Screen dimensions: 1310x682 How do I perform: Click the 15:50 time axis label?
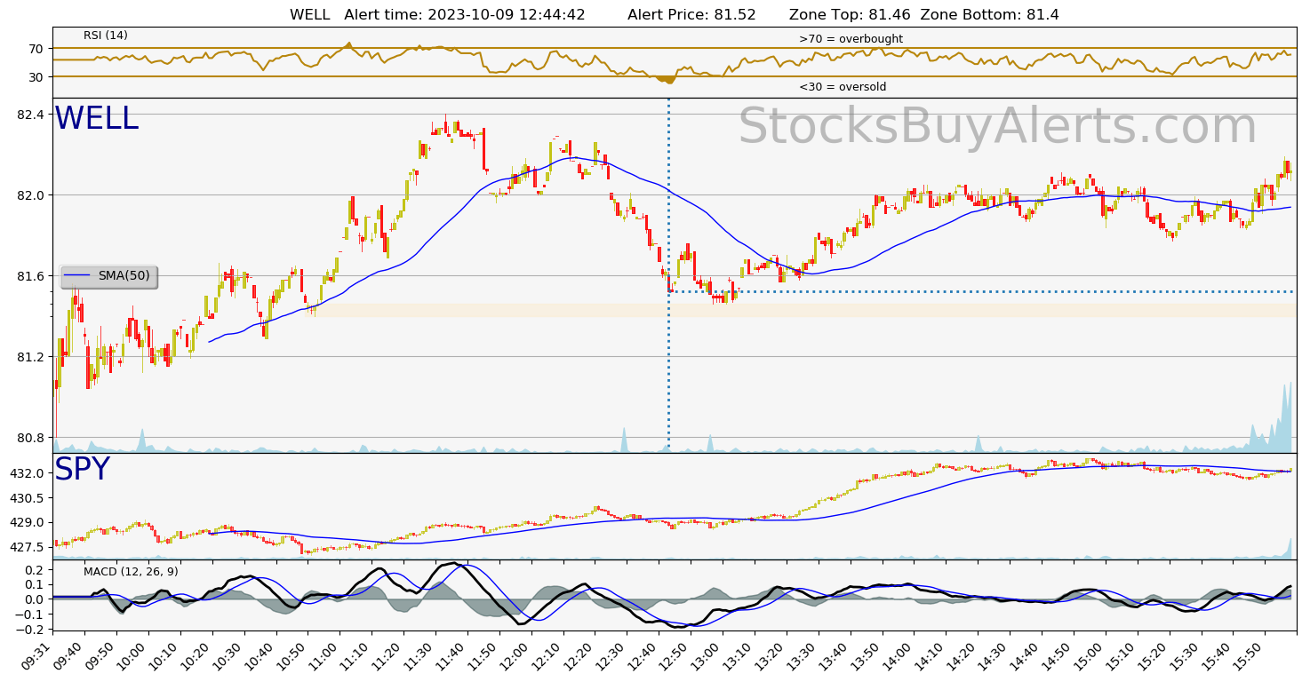pyautogui.click(x=1249, y=656)
